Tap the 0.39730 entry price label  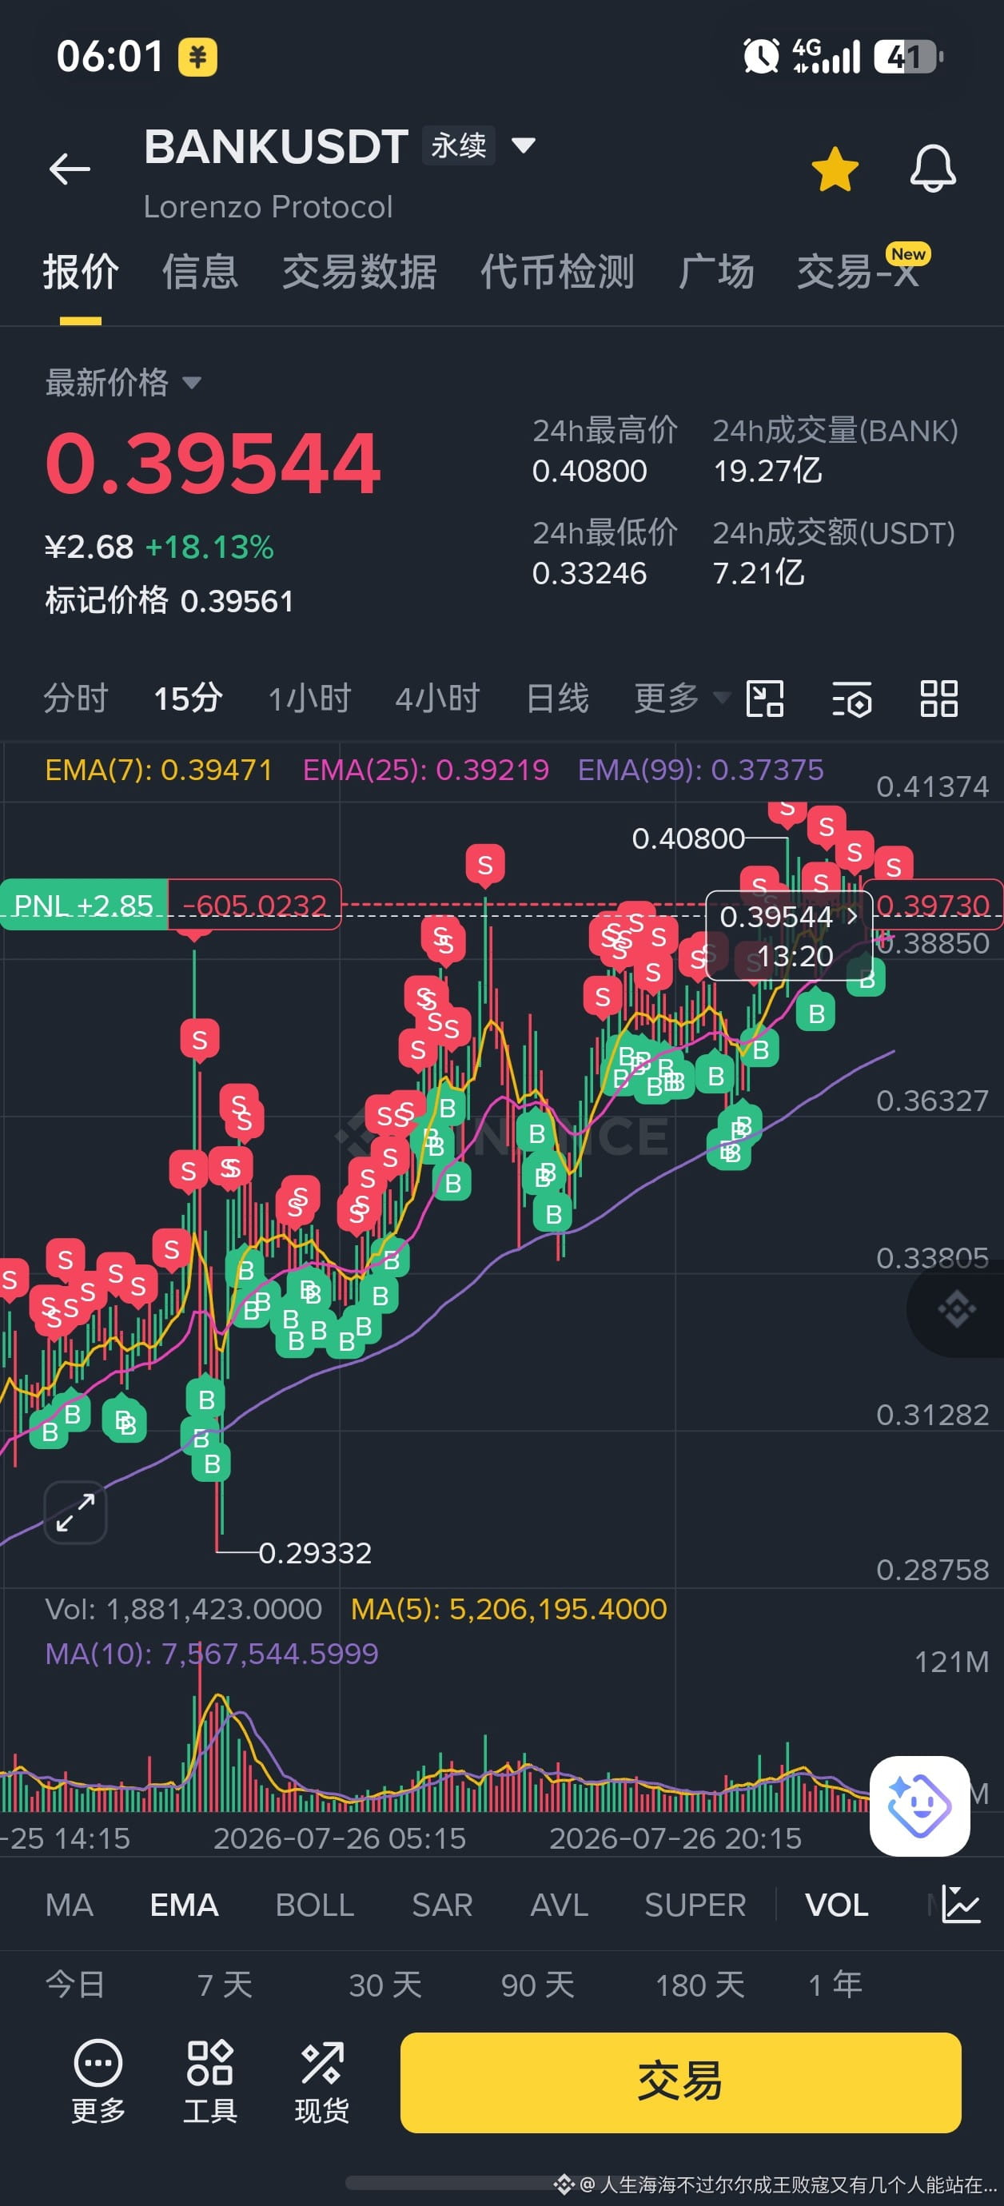(933, 904)
